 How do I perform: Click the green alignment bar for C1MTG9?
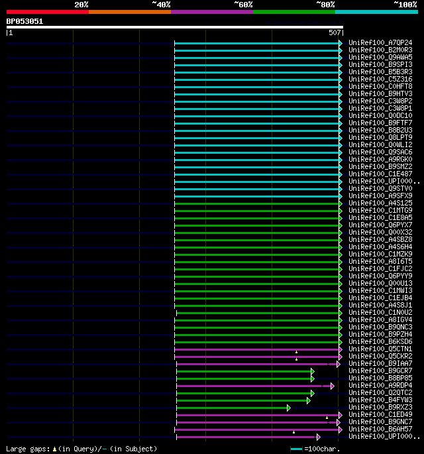click(256, 211)
